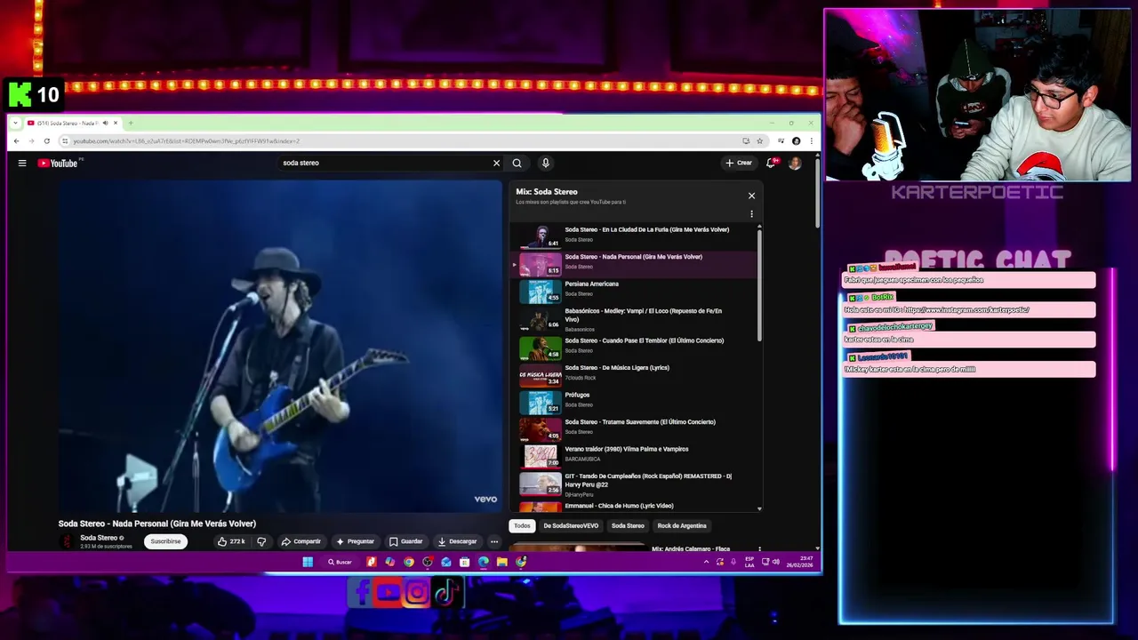Viewport: 1138px width, 640px height.
Task: Go back in the browser
Action: point(16,140)
